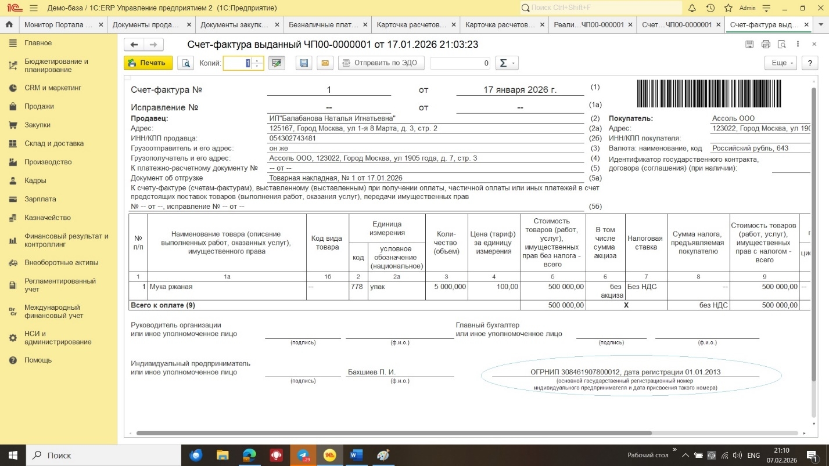Open print preview with the magnifier icon
Viewport: 829px width, 466px height.
185,63
